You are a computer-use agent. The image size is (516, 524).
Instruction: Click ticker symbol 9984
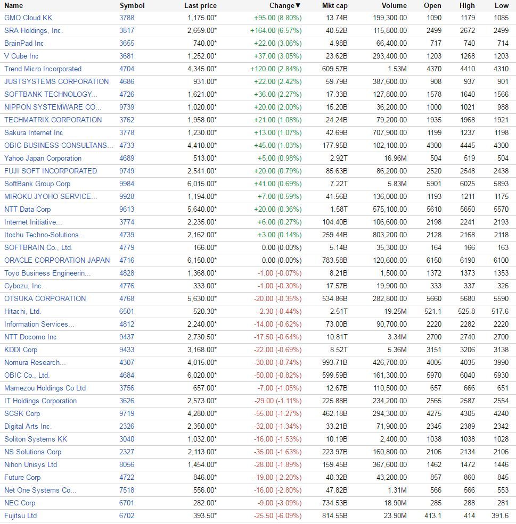pyautogui.click(x=127, y=184)
